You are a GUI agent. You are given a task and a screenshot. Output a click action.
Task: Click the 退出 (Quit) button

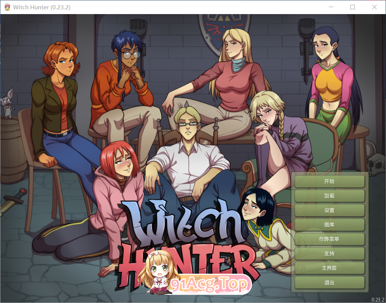[329, 282]
